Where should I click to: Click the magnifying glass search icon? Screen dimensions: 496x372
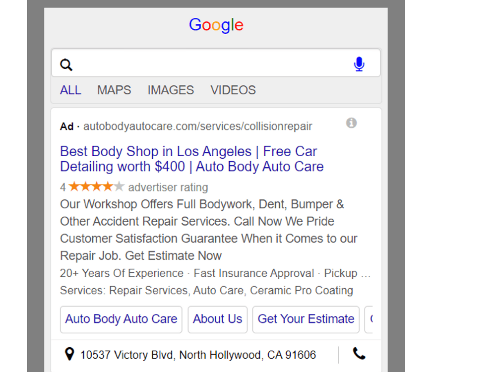66,65
